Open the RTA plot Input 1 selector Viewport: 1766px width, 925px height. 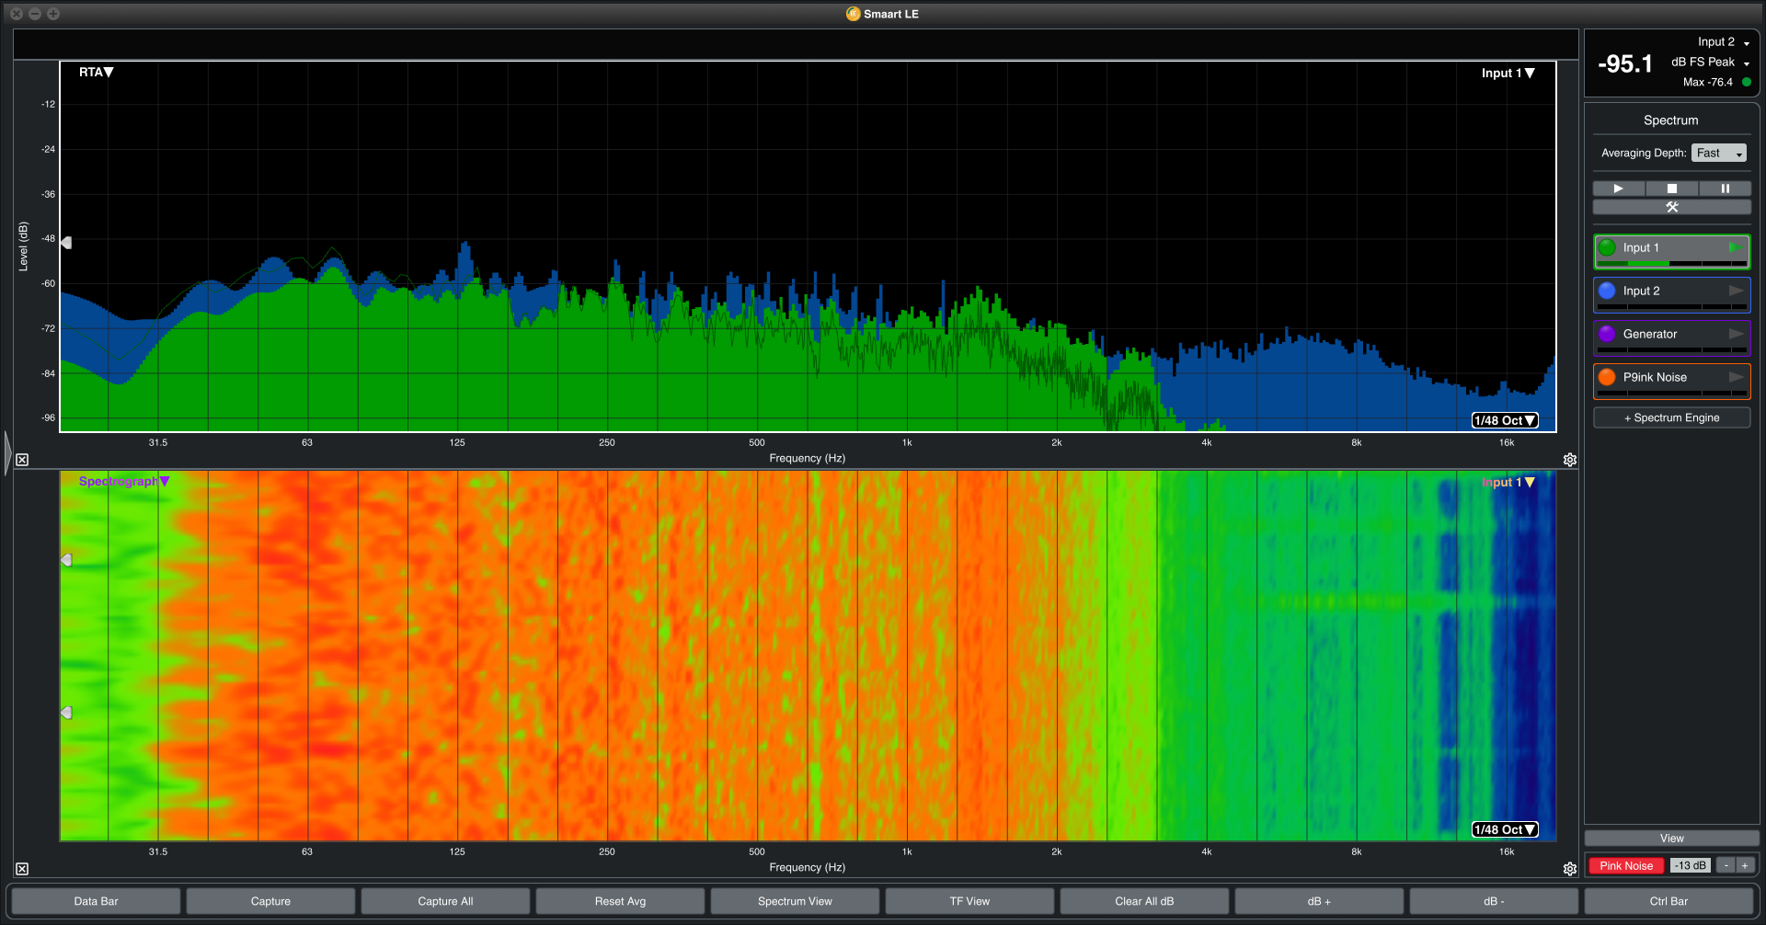click(x=1508, y=73)
